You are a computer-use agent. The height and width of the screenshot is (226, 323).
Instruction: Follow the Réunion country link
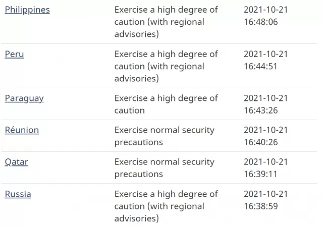pos(22,130)
